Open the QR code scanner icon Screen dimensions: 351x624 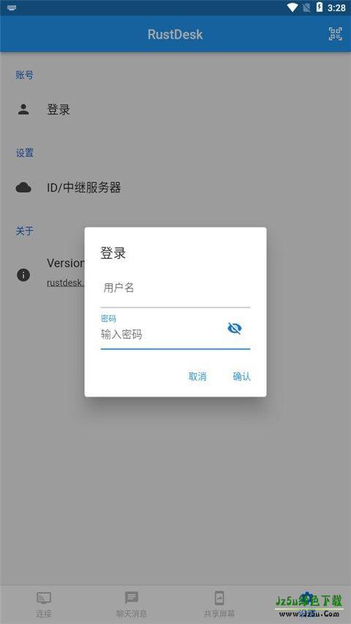pyautogui.click(x=335, y=34)
